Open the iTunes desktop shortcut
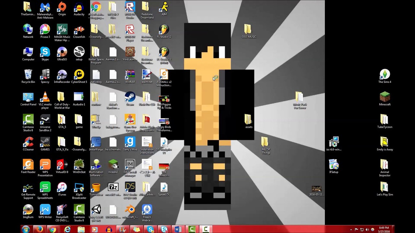415x233 pixels. (62, 189)
